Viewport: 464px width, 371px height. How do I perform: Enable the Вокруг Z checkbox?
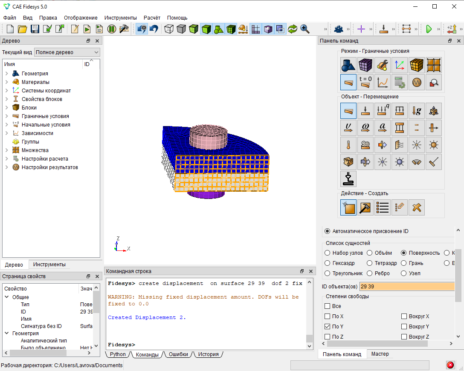[x=404, y=336]
